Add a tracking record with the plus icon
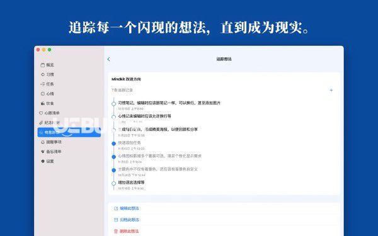Screen dimensions: 378x236 point(331,90)
